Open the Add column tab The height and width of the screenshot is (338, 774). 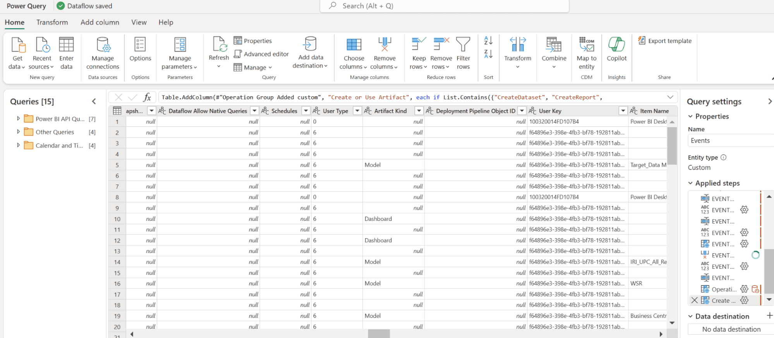point(100,22)
